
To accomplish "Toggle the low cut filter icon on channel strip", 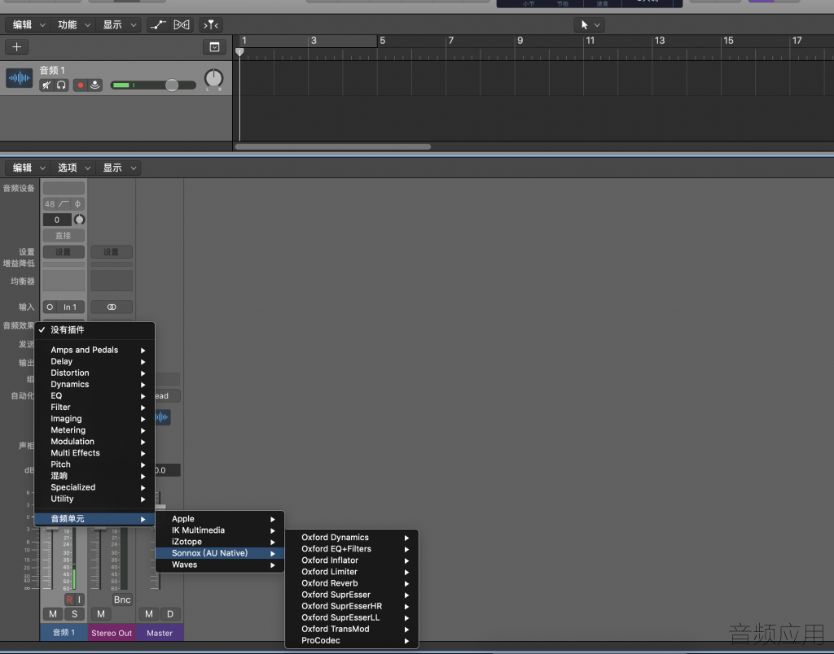I will point(64,204).
